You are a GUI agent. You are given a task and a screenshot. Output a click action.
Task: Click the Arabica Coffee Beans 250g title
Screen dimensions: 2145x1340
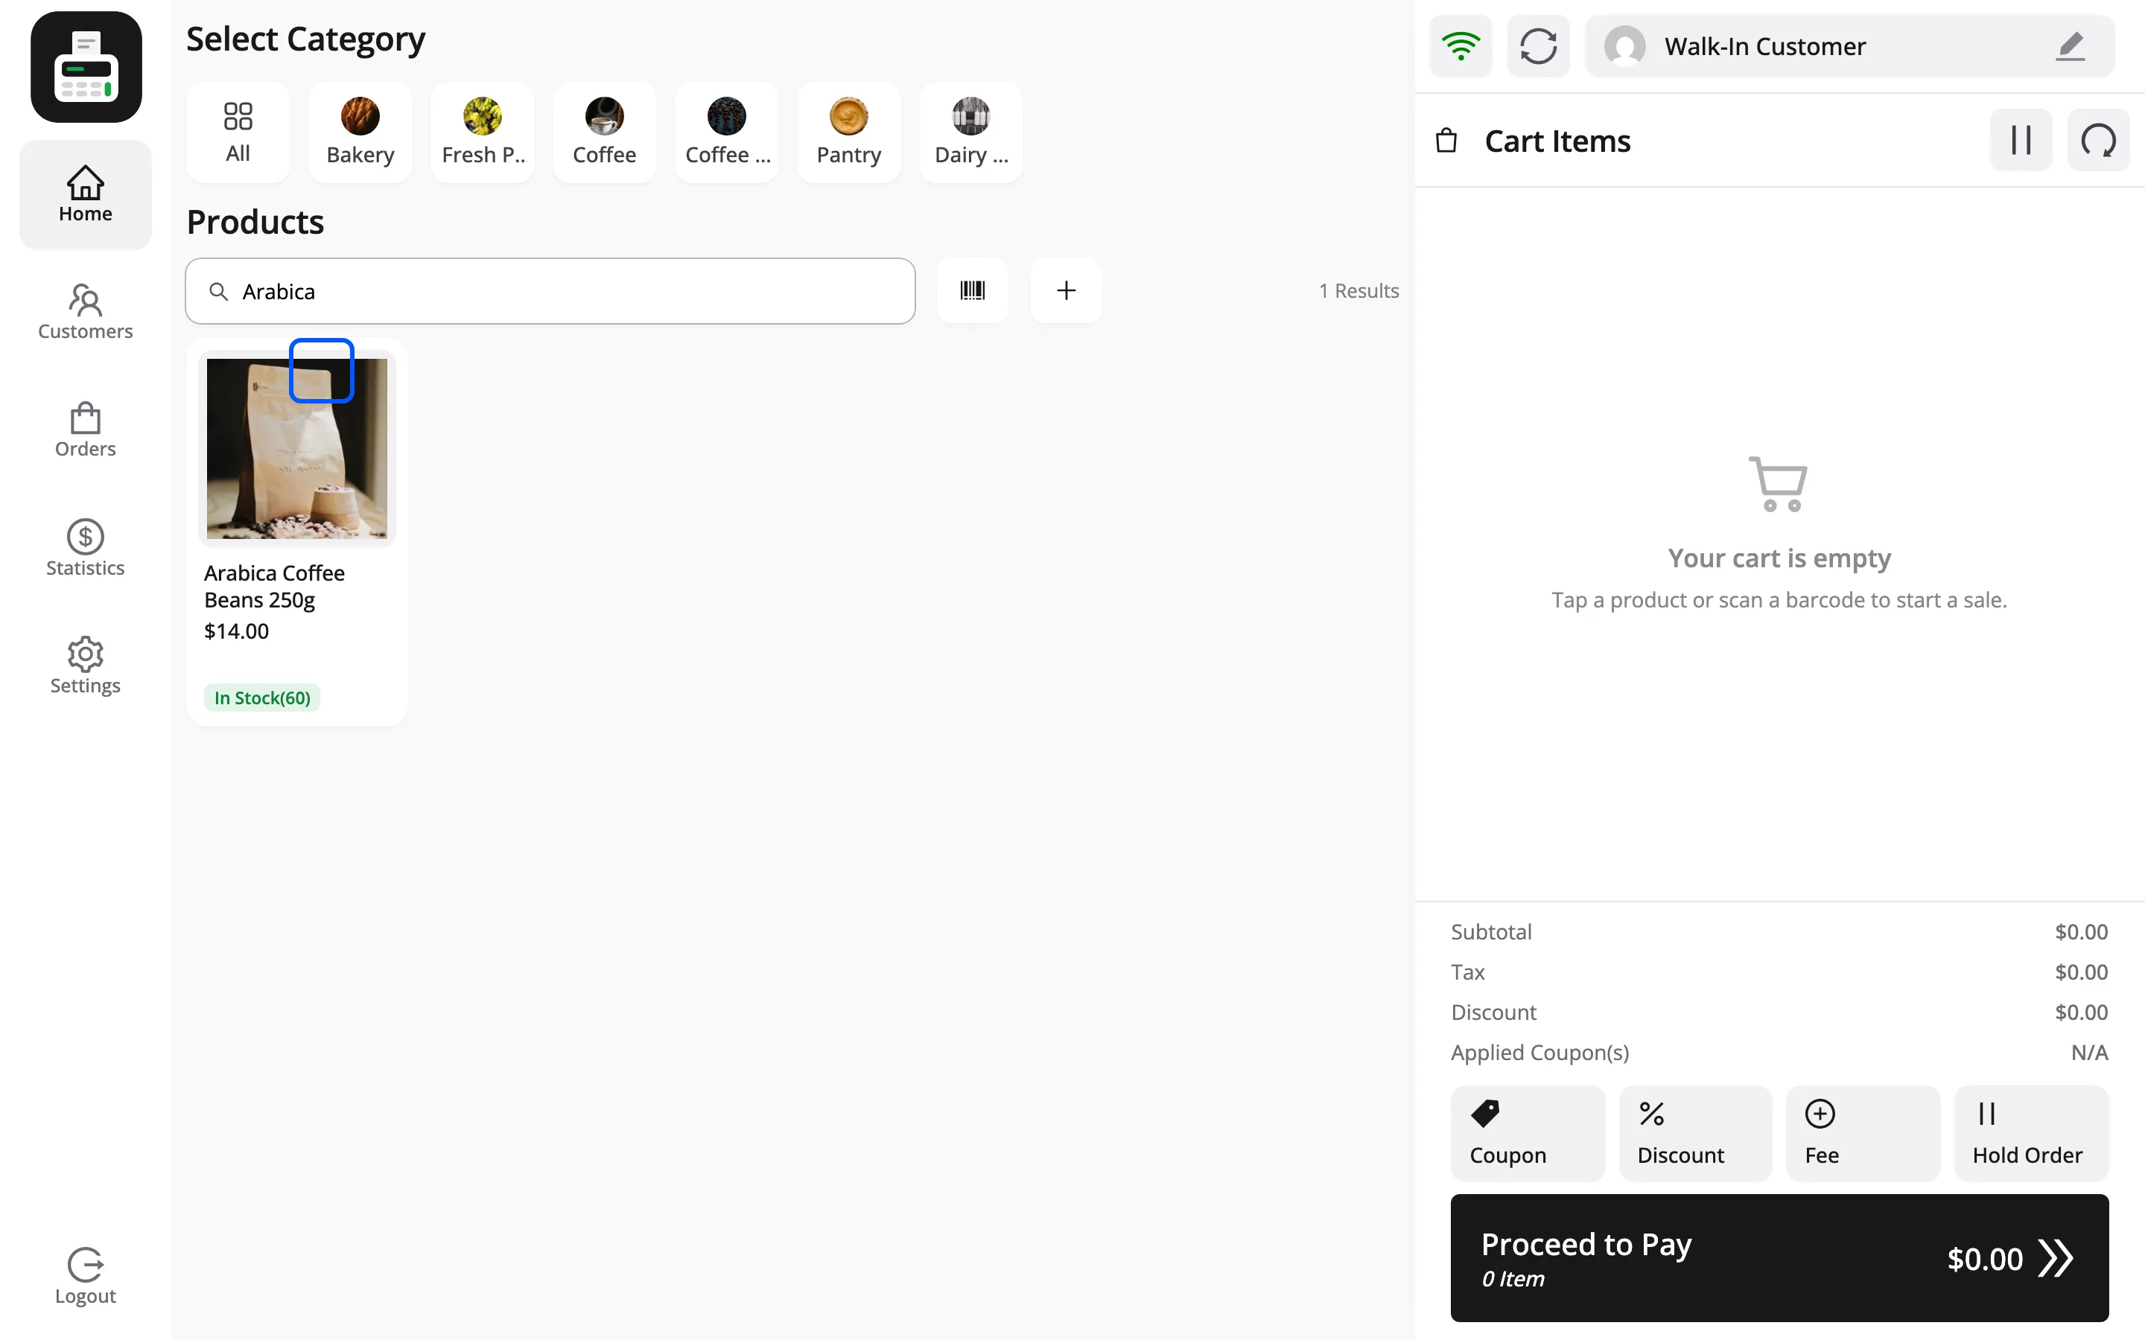pyautogui.click(x=275, y=587)
